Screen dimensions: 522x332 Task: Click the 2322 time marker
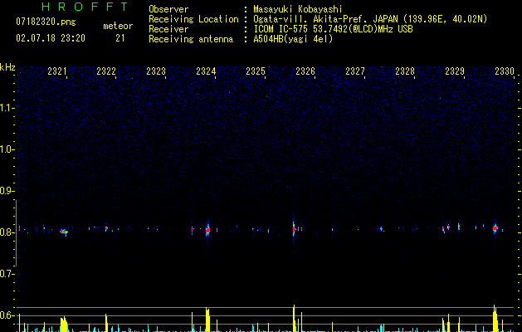106,71
